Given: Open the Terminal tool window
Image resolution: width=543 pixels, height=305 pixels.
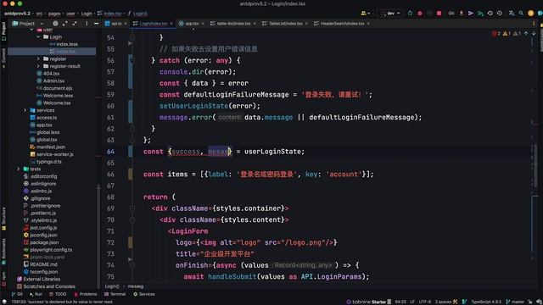Looking at the screenshot, I should 115,294.
